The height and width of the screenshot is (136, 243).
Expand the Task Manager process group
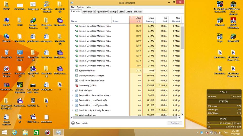click(x=72, y=91)
